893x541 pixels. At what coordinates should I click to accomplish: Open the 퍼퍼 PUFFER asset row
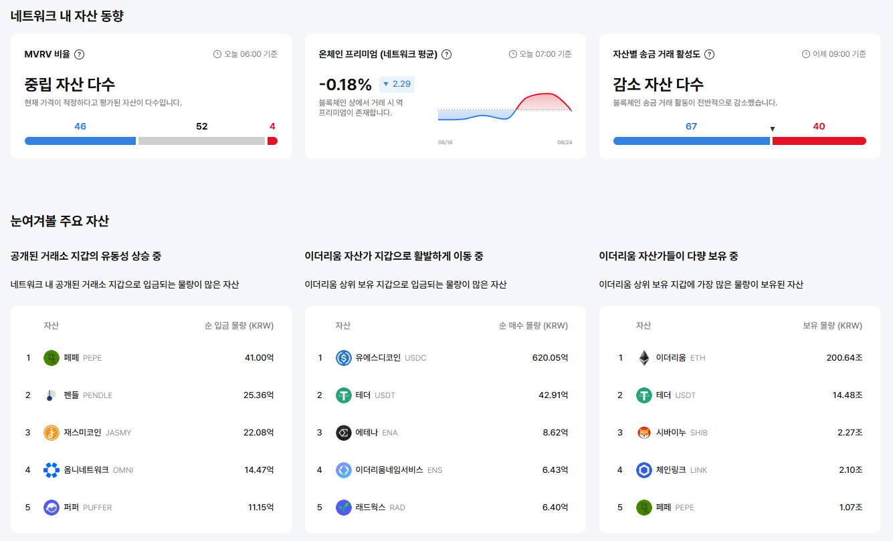(x=151, y=508)
